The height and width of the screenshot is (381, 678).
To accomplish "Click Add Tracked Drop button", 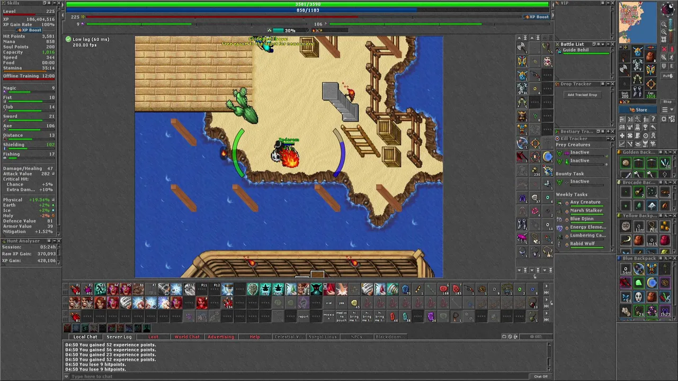I will (x=582, y=95).
